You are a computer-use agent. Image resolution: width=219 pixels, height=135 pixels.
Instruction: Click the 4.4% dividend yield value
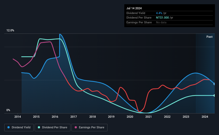point(159,13)
